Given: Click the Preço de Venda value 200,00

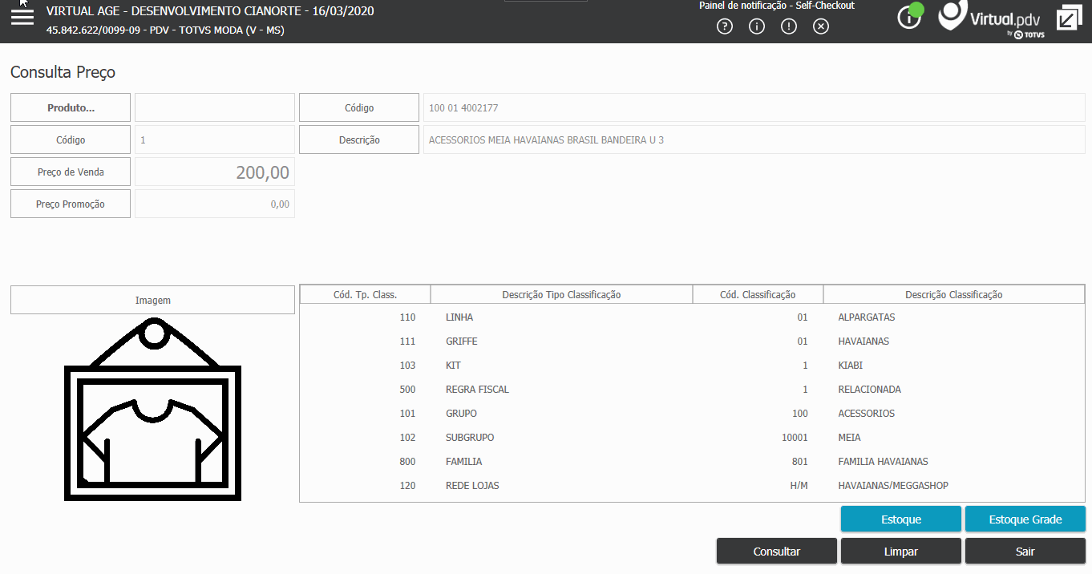Looking at the screenshot, I should [215, 172].
